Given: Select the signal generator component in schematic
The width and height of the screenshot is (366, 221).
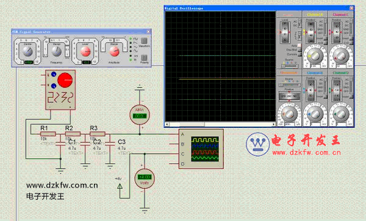Looking at the screenshot, I should [60, 89].
